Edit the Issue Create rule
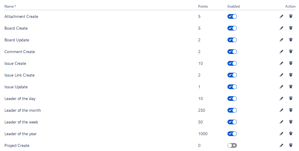This screenshot has height=151, width=299. click(281, 63)
